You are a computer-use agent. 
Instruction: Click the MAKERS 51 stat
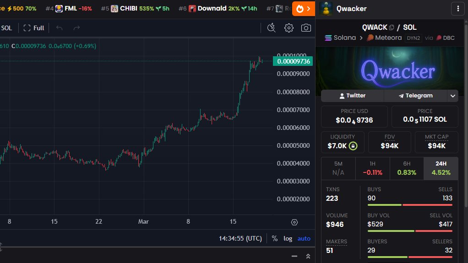[x=337, y=246]
